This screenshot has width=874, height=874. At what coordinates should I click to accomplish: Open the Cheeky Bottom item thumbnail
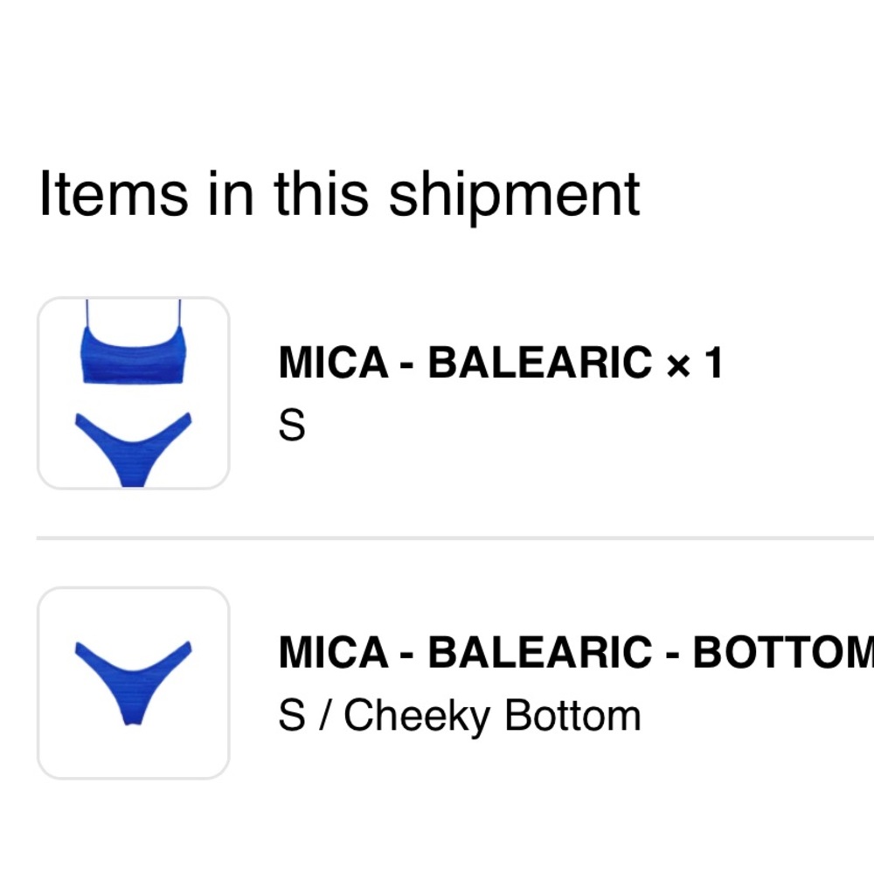(133, 682)
